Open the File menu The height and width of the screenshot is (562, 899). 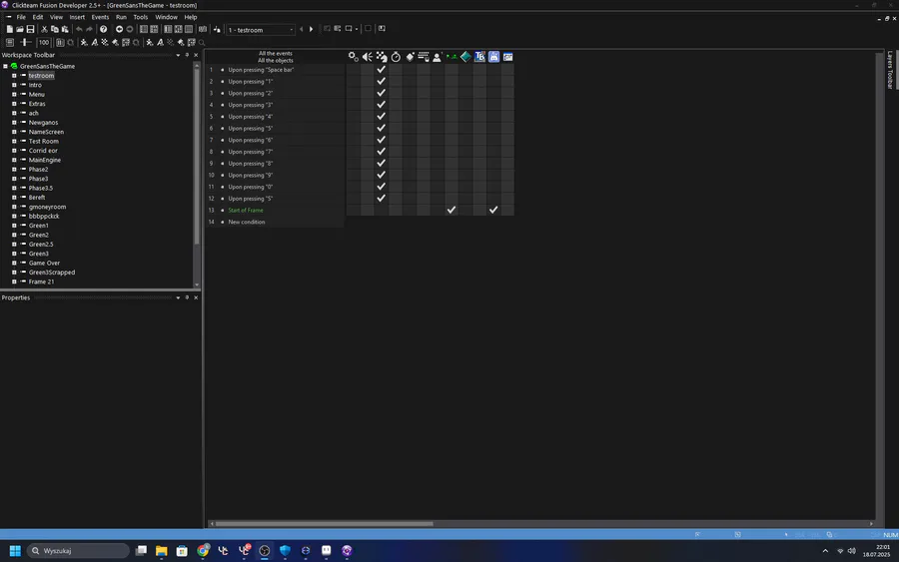coord(21,17)
